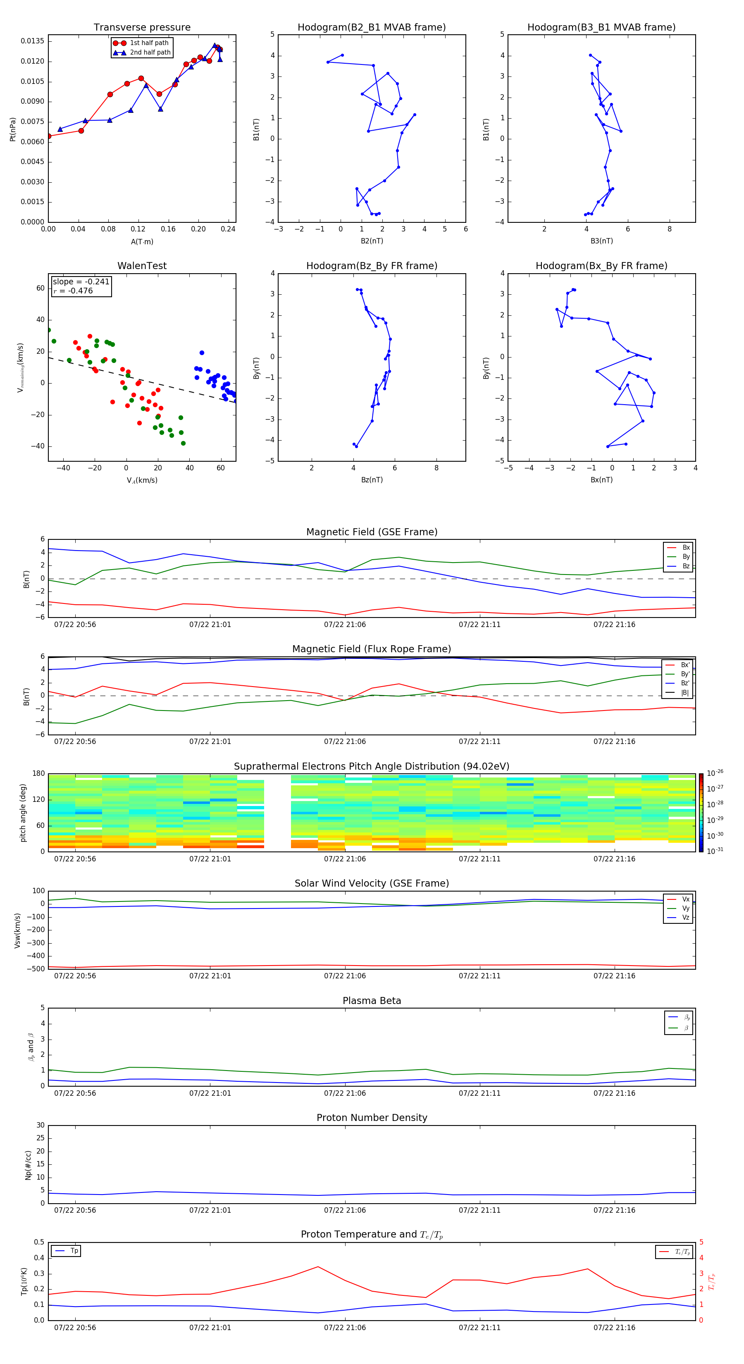This screenshot has width=744, height=1364.
Task: Click the red Te/Tp right axis label
Action: (712, 1281)
